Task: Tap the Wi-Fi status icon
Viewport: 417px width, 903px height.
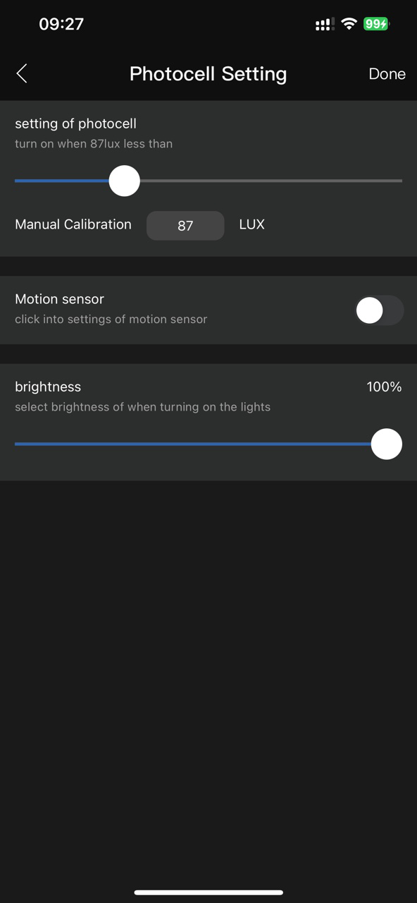Action: tap(349, 24)
